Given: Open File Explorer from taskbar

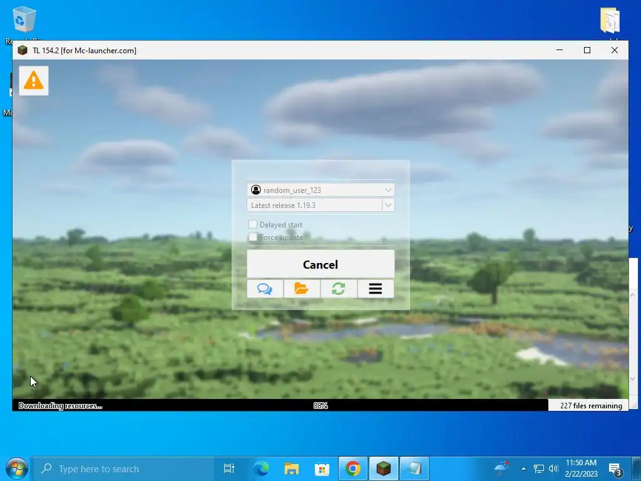Looking at the screenshot, I should point(292,468).
